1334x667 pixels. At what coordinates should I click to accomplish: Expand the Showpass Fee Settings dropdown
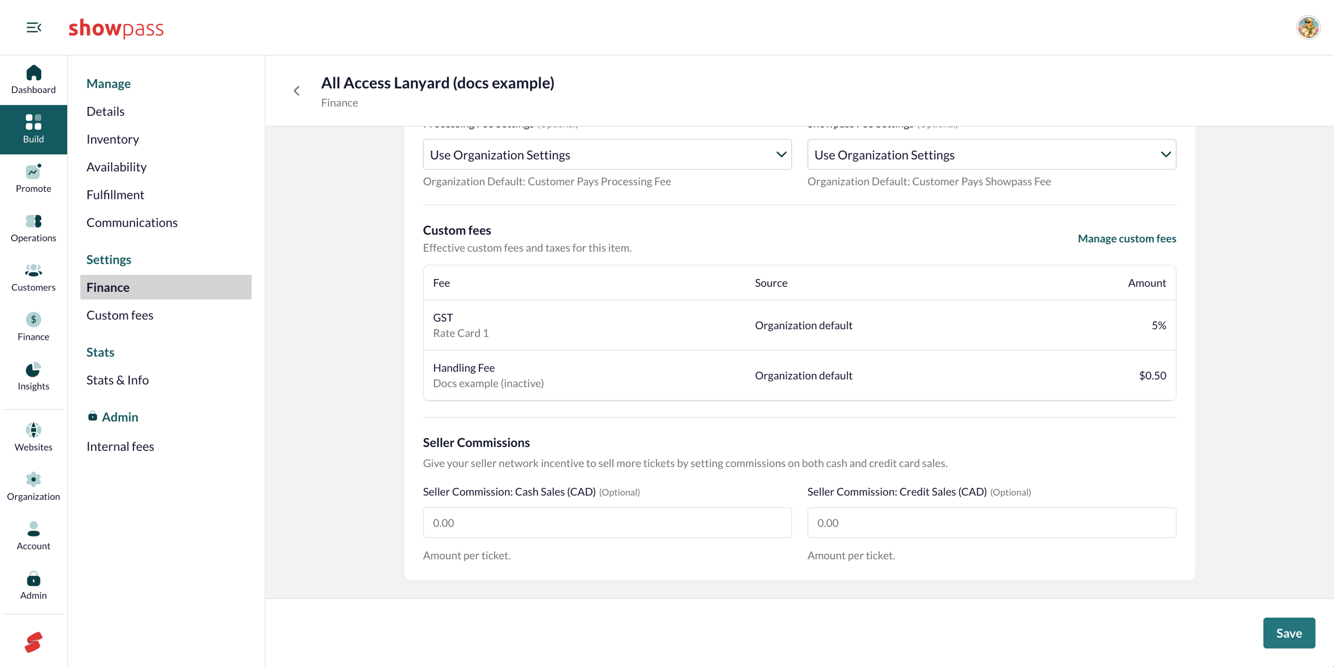pyautogui.click(x=991, y=154)
